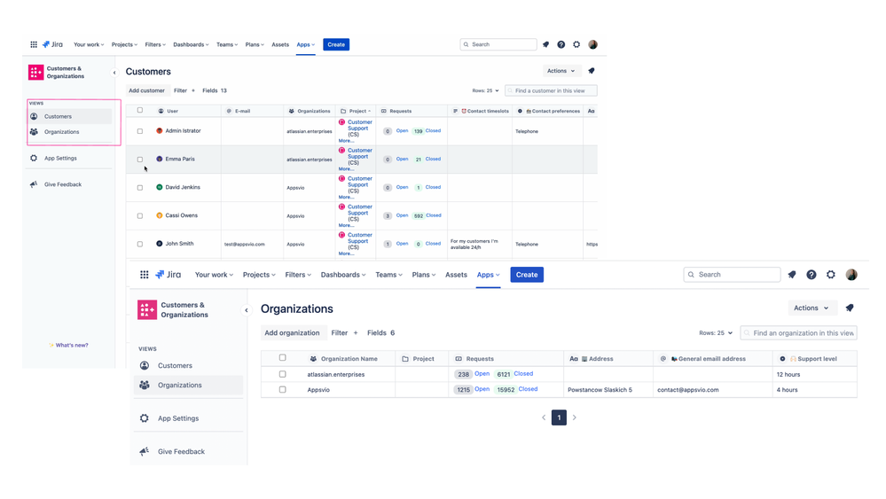Image resolution: width=886 pixels, height=499 pixels.
Task: Expand Teams menu in Organizations window
Action: [389, 275]
